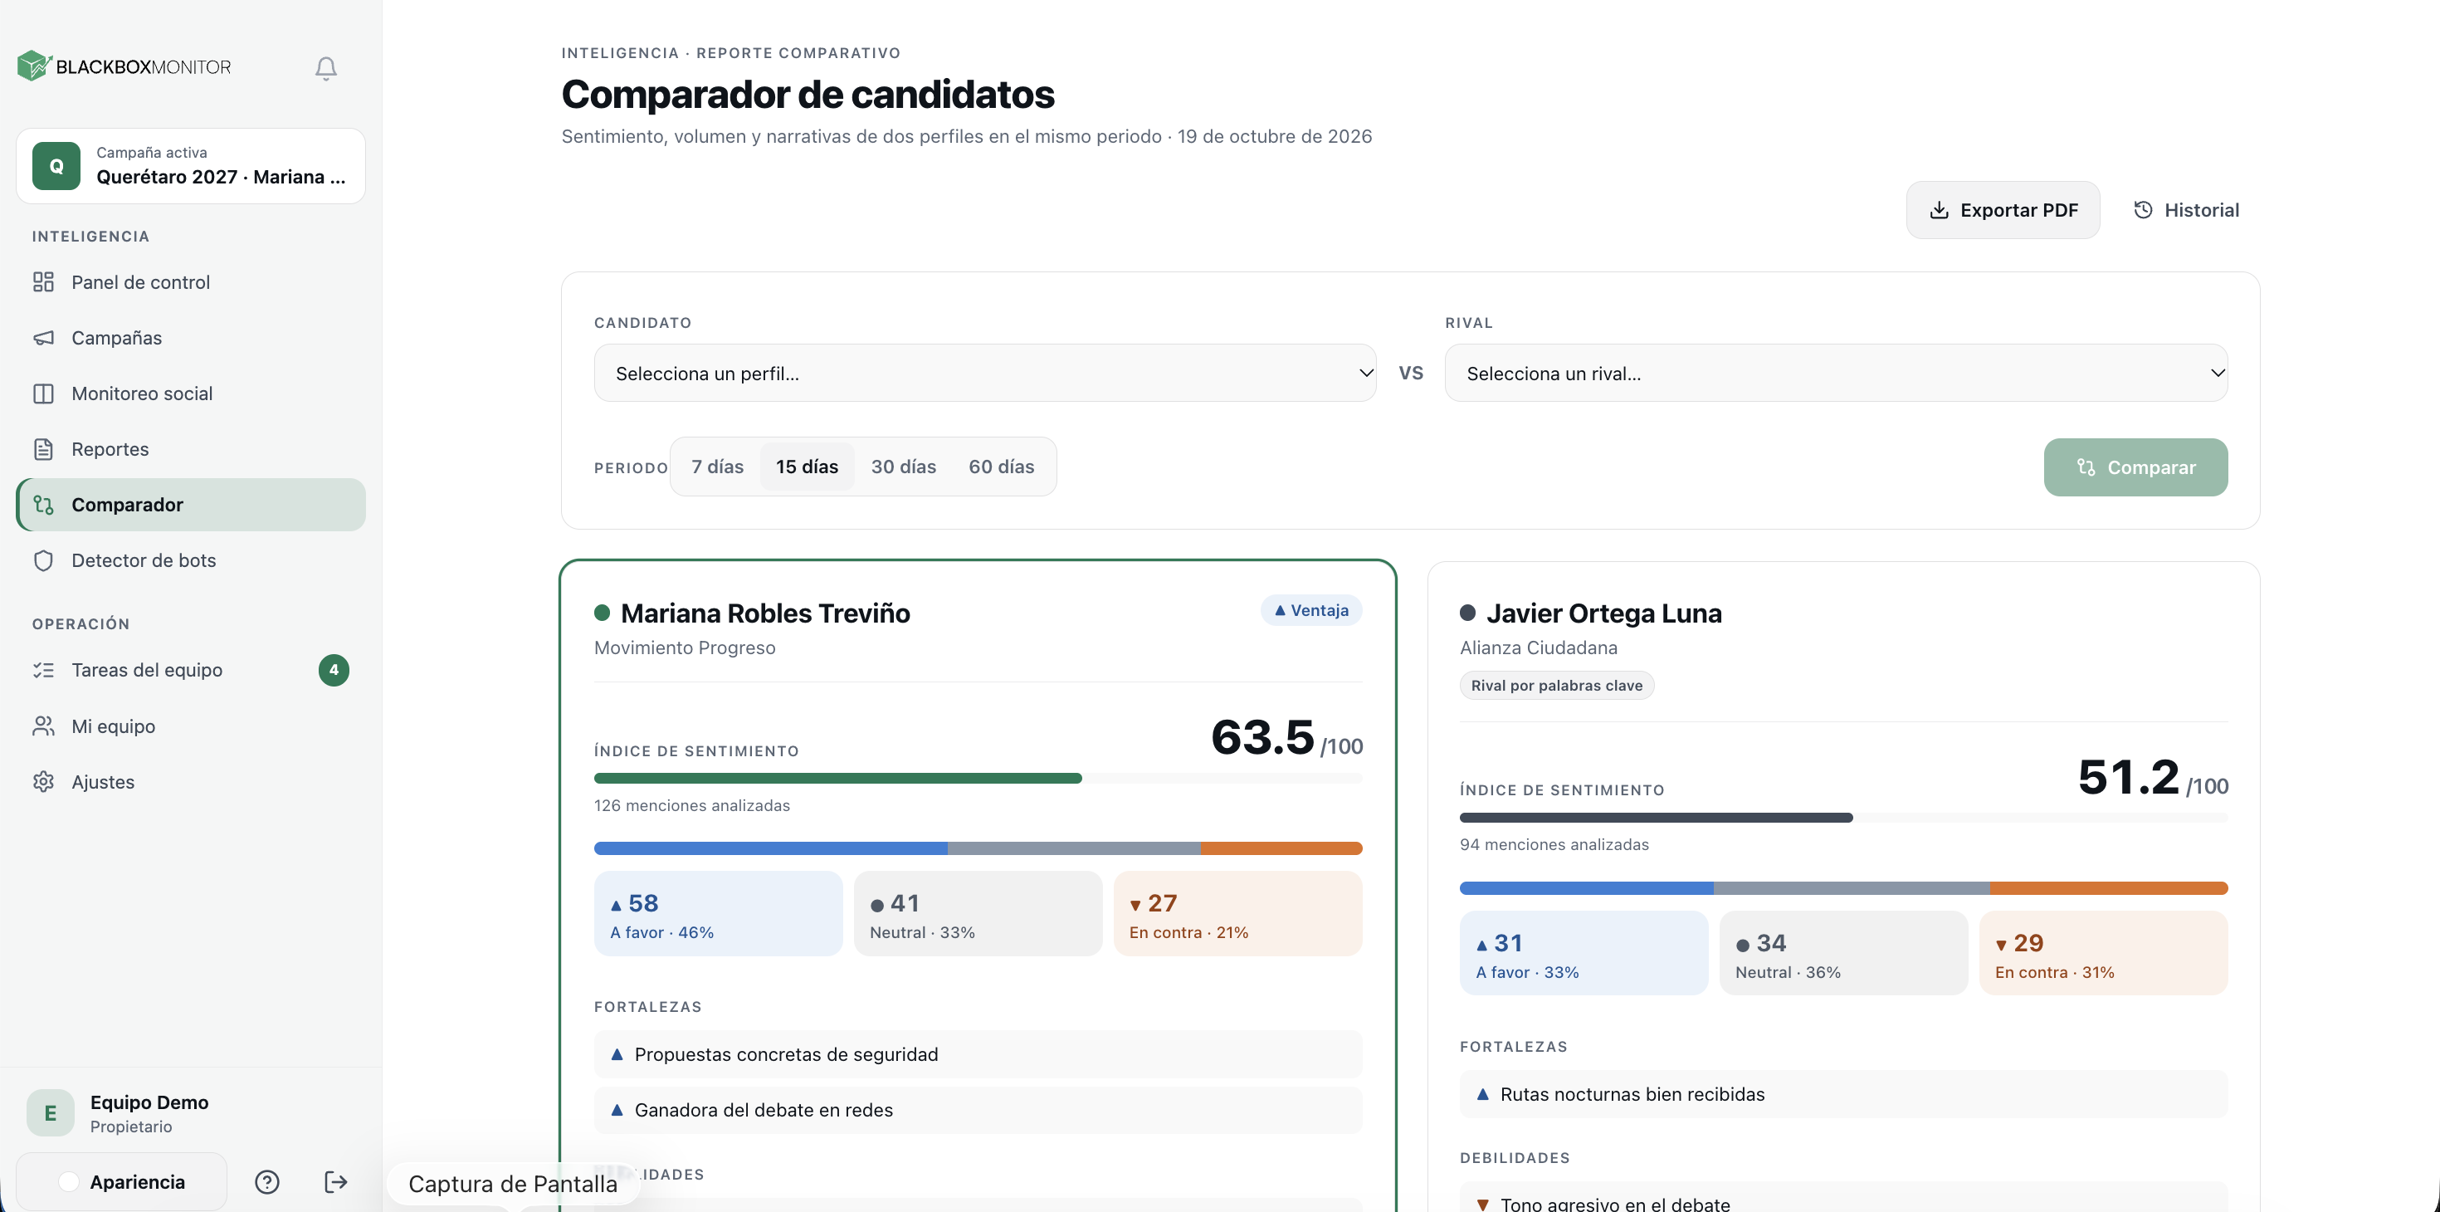The width and height of the screenshot is (2440, 1212).
Task: Select the 15 días period
Action: click(807, 467)
